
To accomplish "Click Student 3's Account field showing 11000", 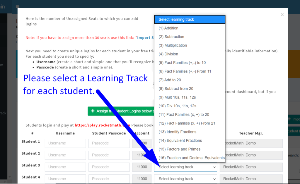I will (142, 167).
